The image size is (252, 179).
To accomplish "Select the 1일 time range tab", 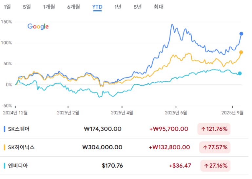I will (x=8, y=7).
